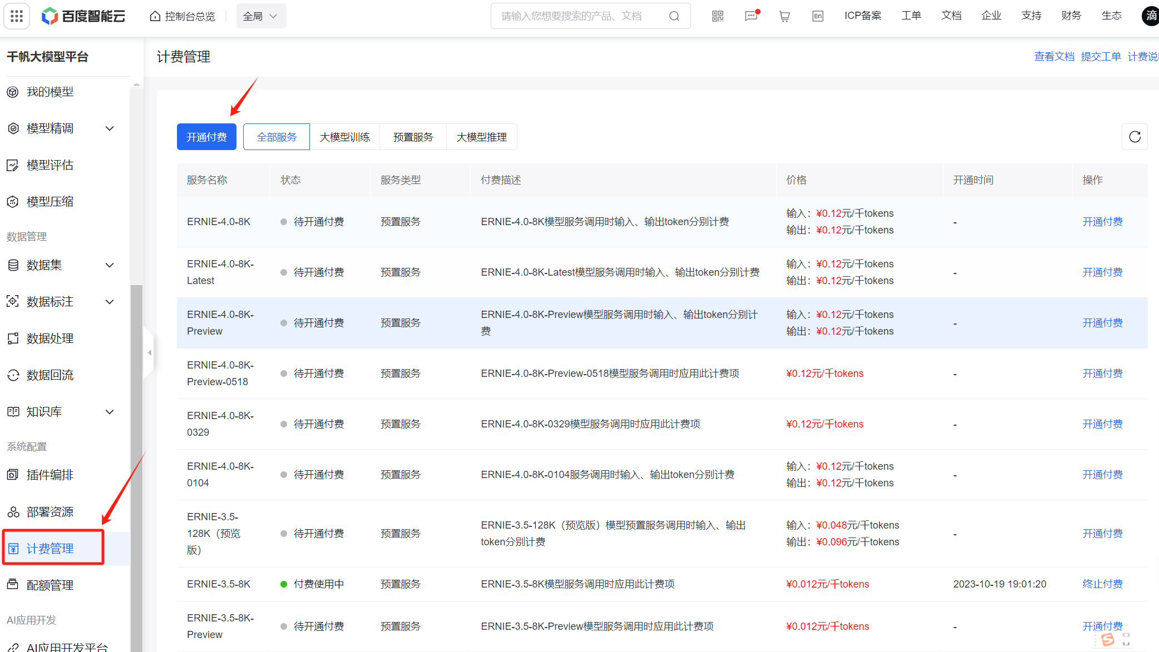
Task: Click the 计费管理 yuan icon
Action: [13, 549]
